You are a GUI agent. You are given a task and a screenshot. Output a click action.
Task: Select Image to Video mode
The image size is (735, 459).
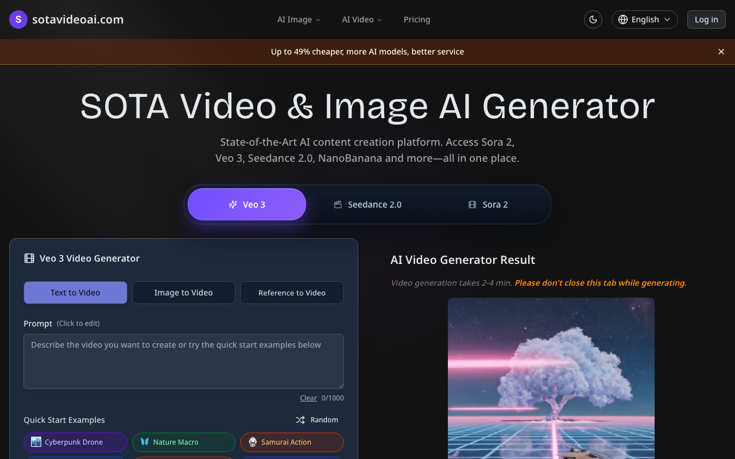(184, 293)
